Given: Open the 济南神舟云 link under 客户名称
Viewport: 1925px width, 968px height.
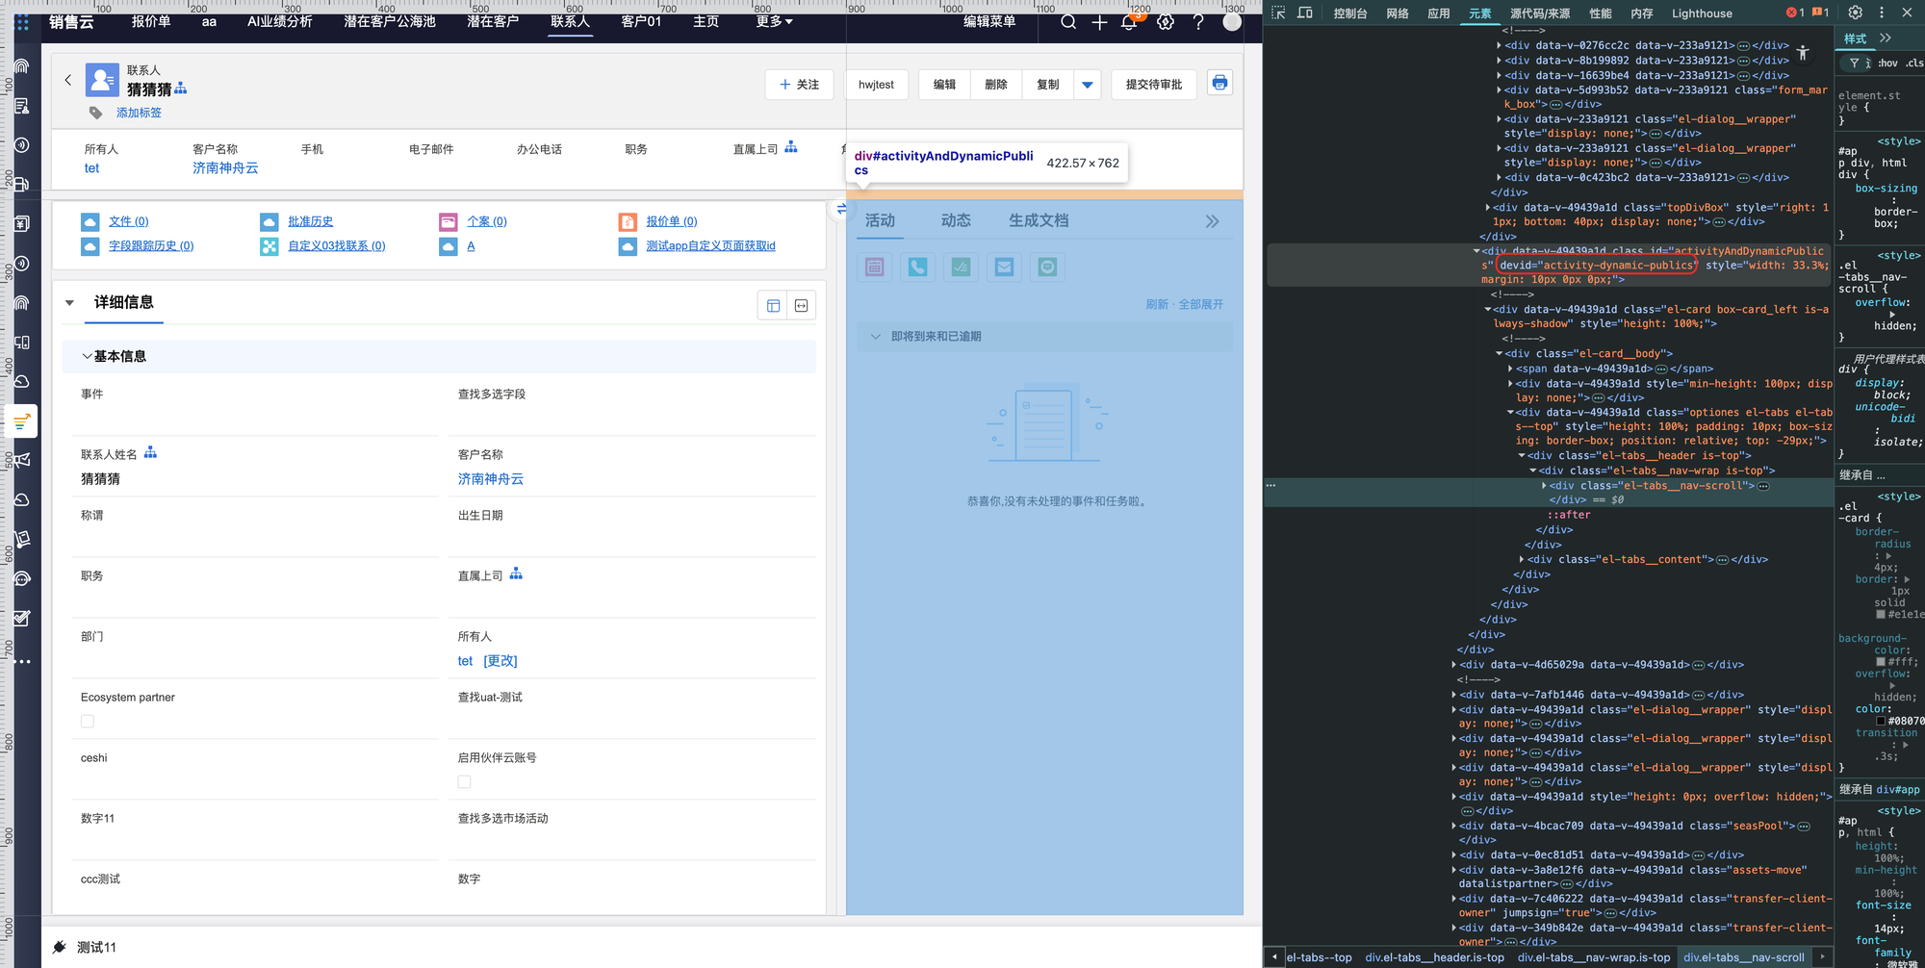Looking at the screenshot, I should [225, 168].
